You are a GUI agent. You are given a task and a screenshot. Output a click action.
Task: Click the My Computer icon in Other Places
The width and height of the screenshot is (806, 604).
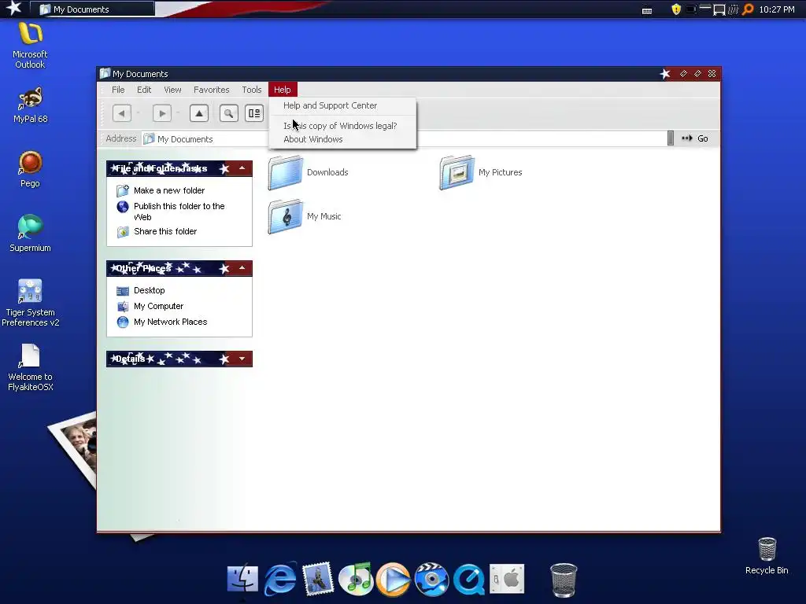click(x=123, y=306)
